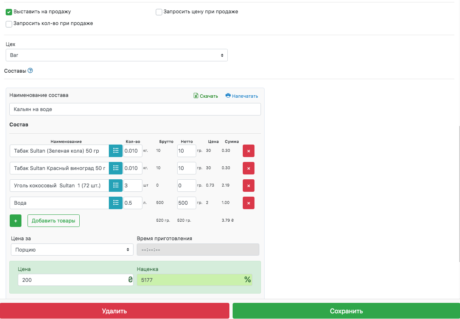Remove Табак Sultan Зеленая кола ingredient row

(248, 151)
